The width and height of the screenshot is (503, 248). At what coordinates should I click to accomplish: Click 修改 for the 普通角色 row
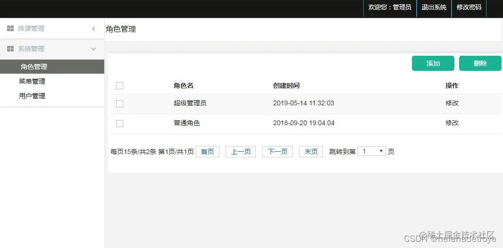[452, 123]
